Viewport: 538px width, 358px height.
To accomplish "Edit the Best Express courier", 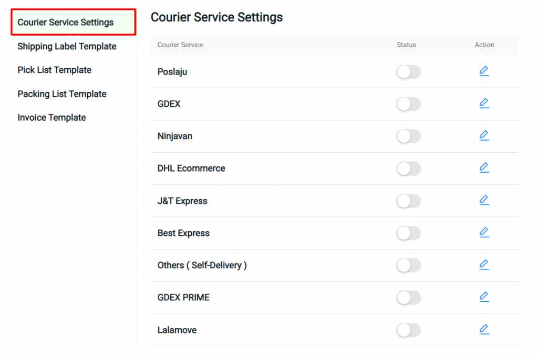I will (x=484, y=233).
